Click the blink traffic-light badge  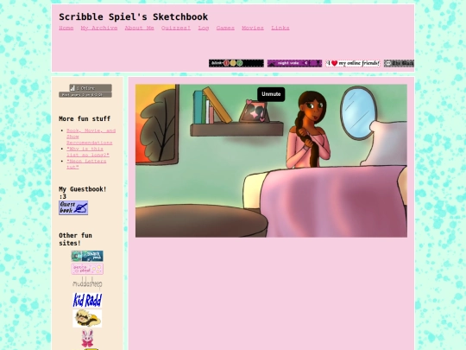(236, 63)
